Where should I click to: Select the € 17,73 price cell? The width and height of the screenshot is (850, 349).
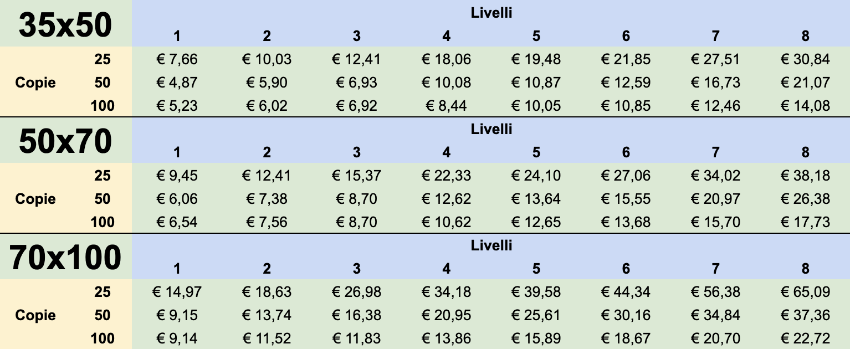point(805,222)
